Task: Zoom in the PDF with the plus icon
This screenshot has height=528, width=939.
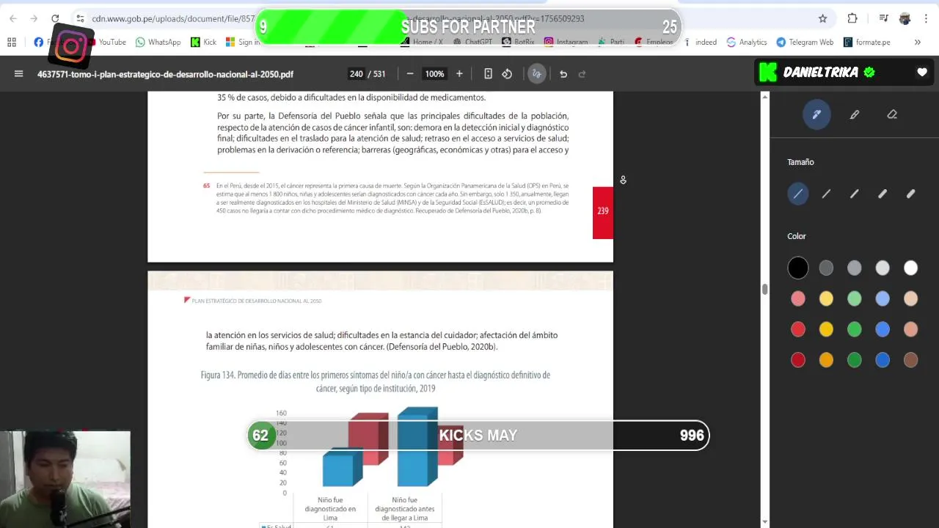Action: tap(459, 74)
